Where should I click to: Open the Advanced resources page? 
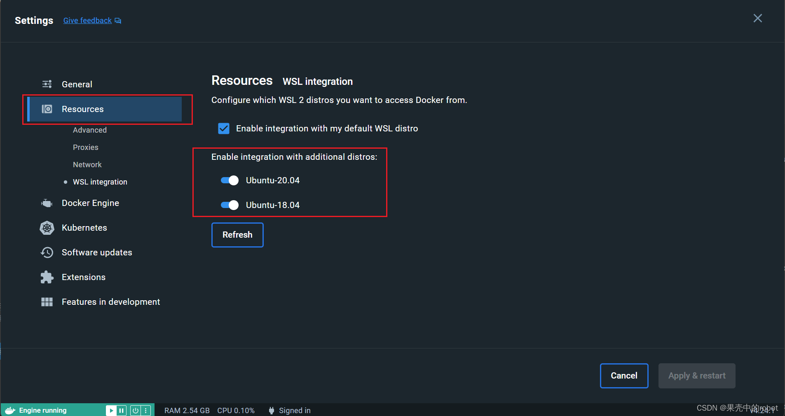click(90, 130)
